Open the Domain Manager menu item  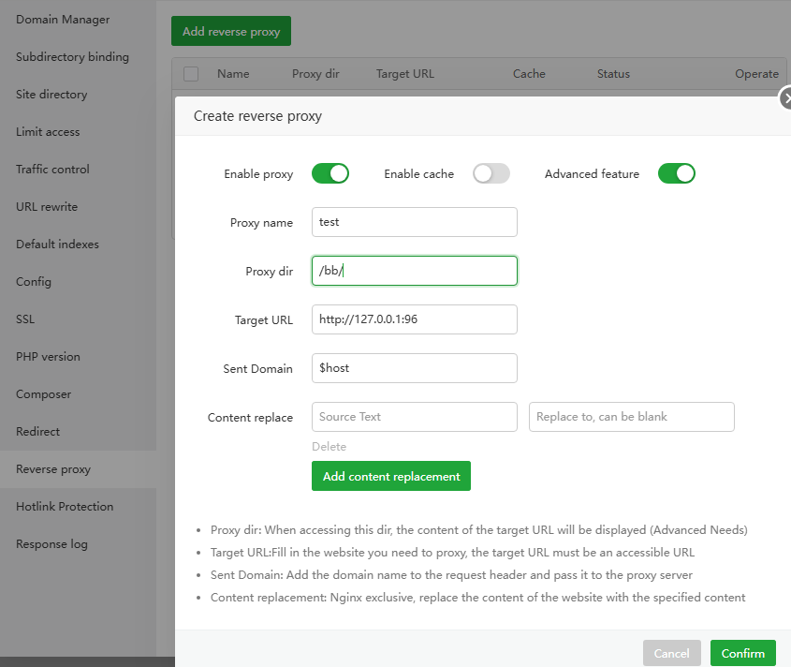[63, 20]
